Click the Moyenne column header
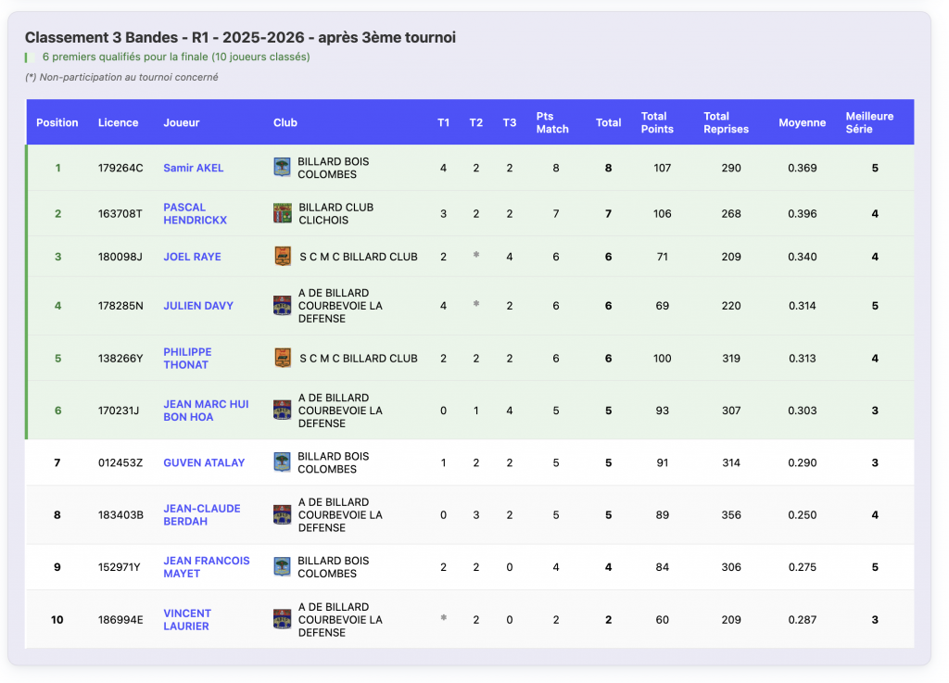The width and height of the screenshot is (949, 683). tap(802, 122)
